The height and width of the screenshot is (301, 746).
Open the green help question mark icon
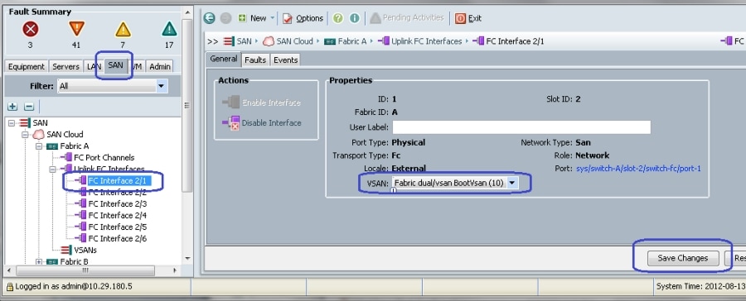point(338,18)
